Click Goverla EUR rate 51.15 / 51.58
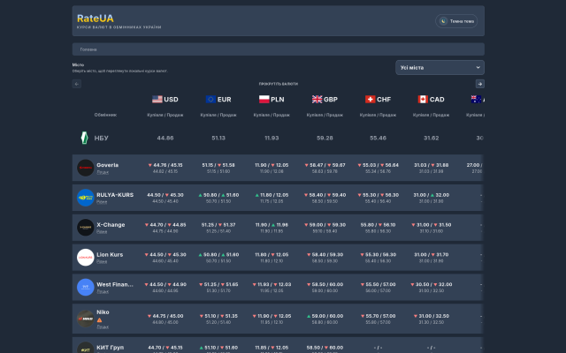The image size is (566, 353). tap(218, 165)
